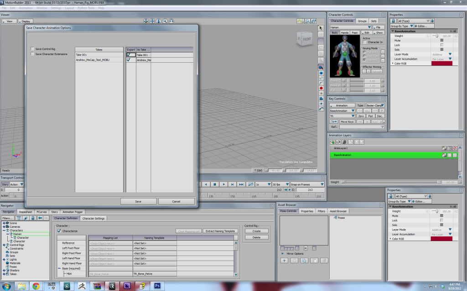Add a new layer with the Animation Layers green-arrow icon
This screenshot has width=467, height=291.
point(332,142)
